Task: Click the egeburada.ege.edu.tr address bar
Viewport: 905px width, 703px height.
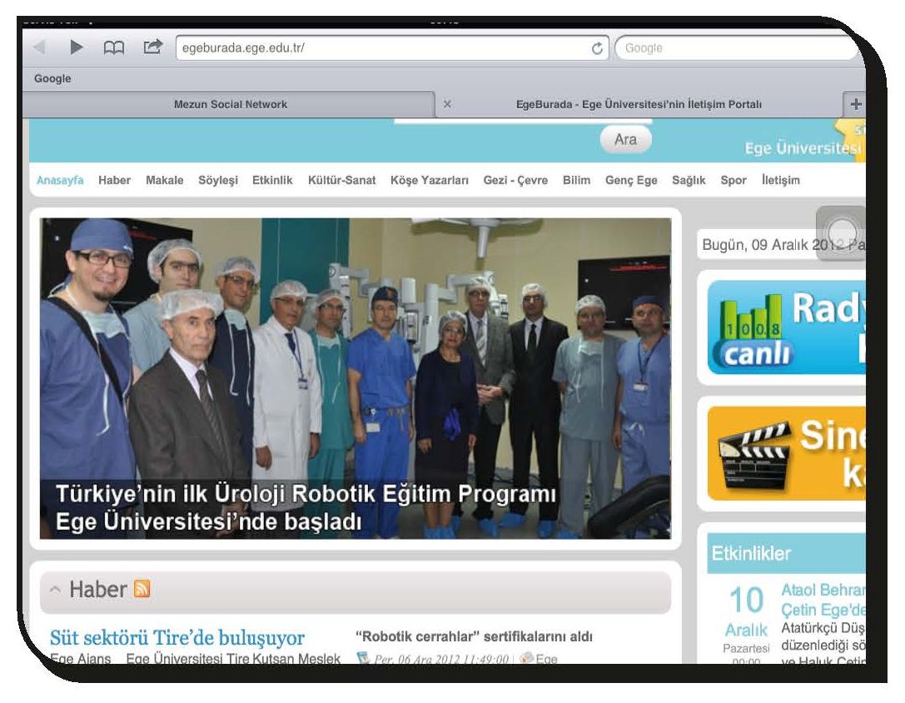Action: click(392, 48)
